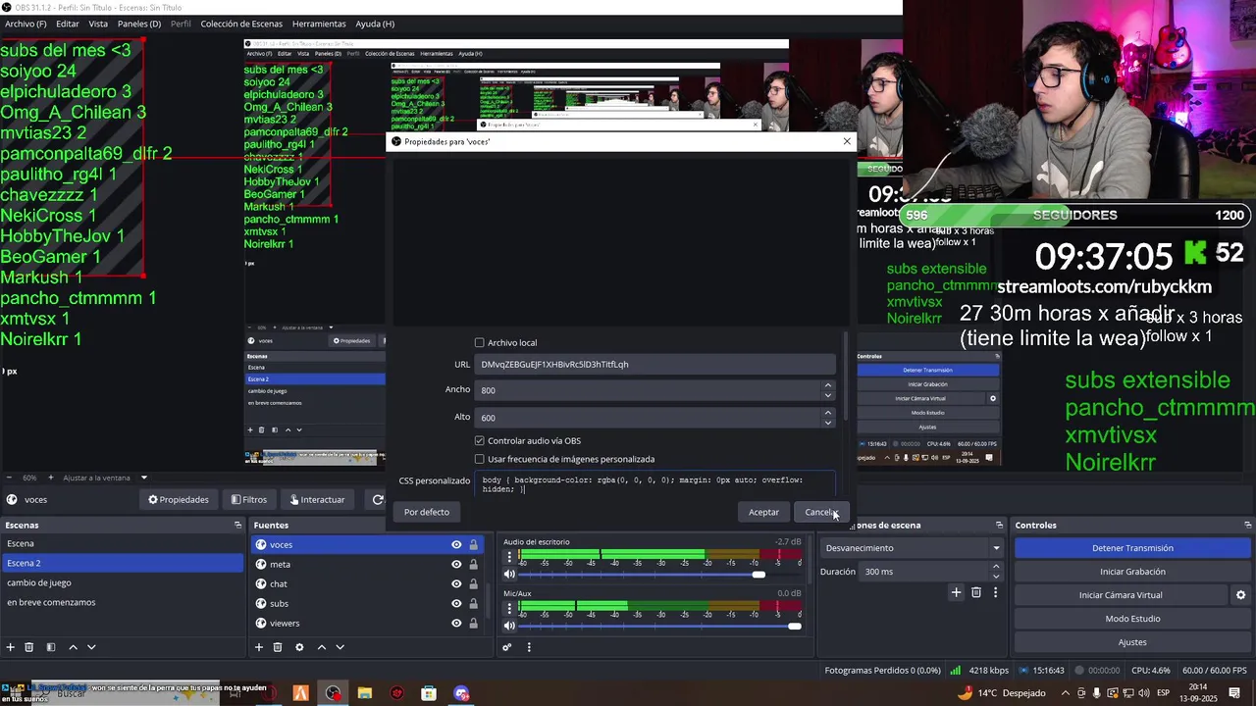
Task: Decrease Ancho value
Action: (828, 395)
